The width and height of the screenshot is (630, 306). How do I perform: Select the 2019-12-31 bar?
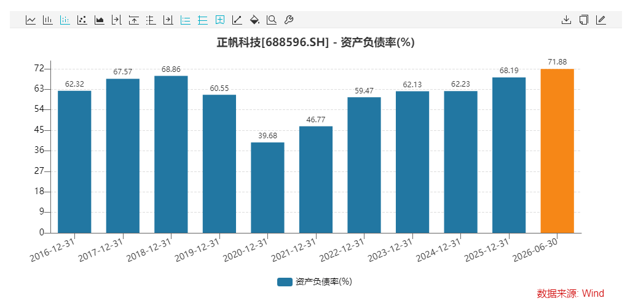[x=219, y=164]
